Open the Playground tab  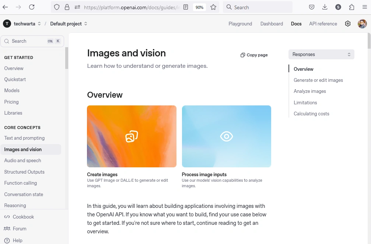point(240,24)
